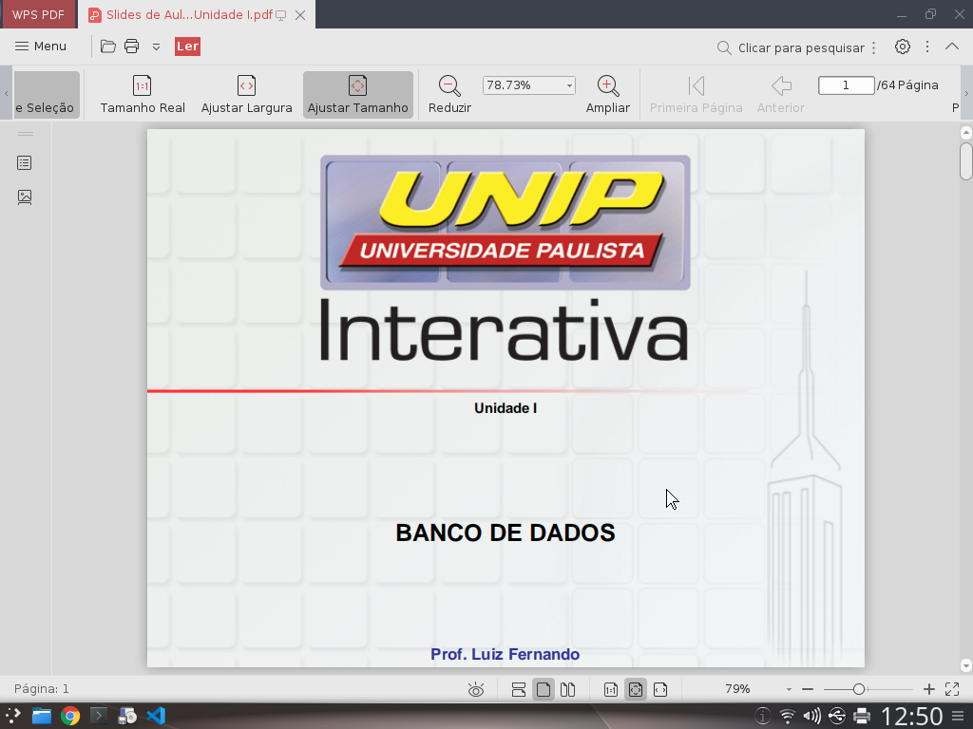Click scrollbar up arrow button
The image size is (973, 729).
pyautogui.click(x=965, y=133)
